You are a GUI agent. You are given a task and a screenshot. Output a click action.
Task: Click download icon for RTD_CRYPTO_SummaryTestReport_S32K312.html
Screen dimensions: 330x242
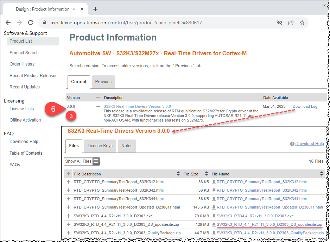click(x=214, y=182)
